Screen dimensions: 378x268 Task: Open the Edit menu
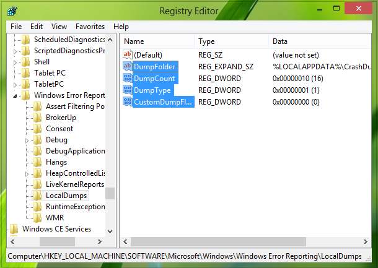pyautogui.click(x=37, y=27)
